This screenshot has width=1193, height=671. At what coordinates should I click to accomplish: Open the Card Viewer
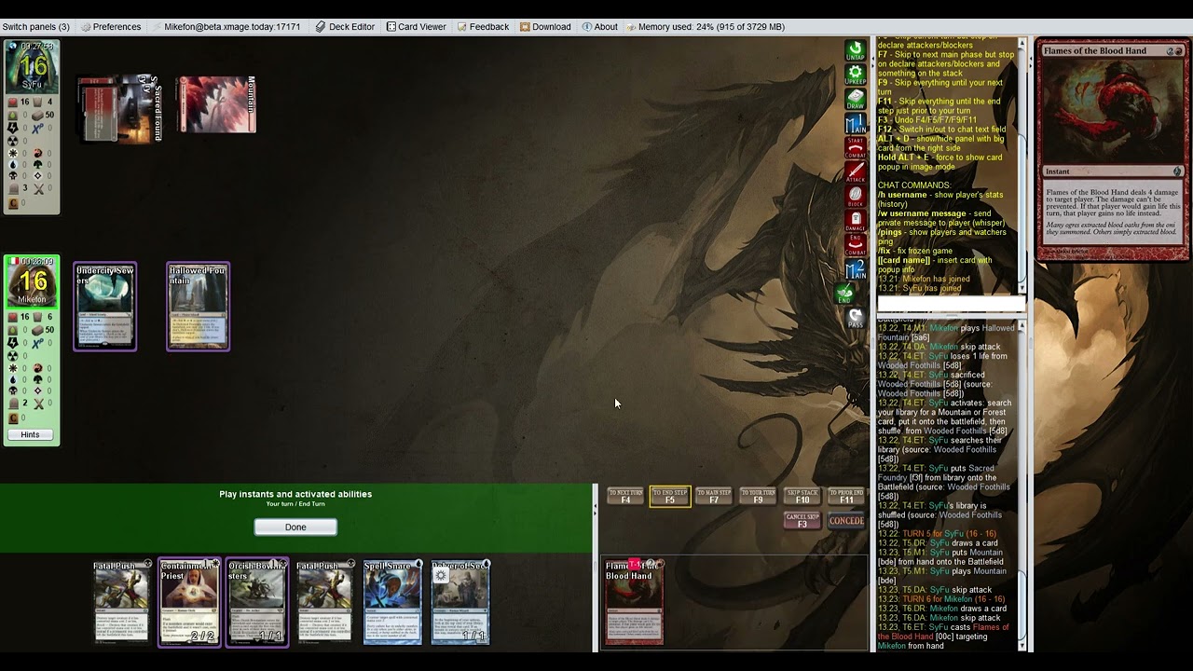tap(417, 27)
